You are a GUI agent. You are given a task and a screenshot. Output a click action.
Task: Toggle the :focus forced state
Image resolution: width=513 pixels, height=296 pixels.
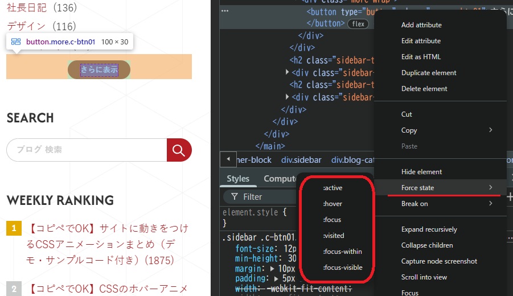[332, 220]
